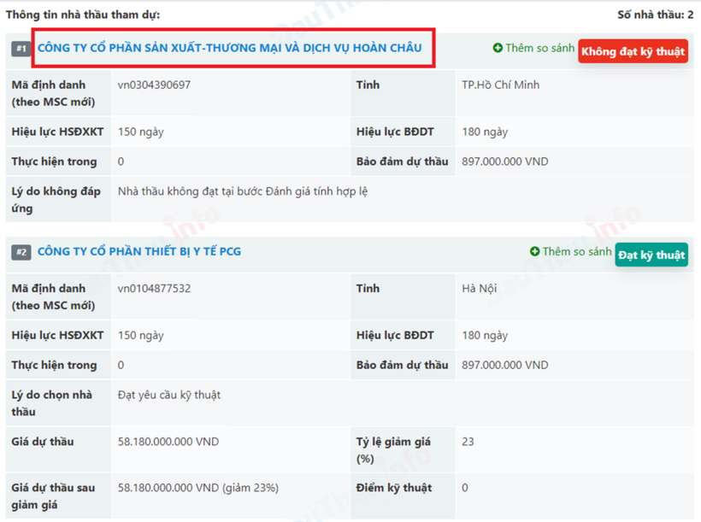Select the 'Thông tin nhà thầu tham dự:' heading
This screenshot has height=522, width=701.
[x=83, y=15]
